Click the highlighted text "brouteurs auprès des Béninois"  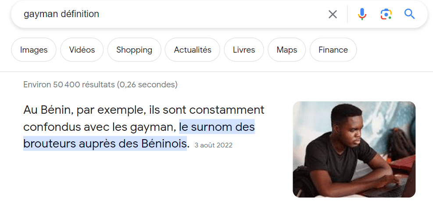[105, 144]
